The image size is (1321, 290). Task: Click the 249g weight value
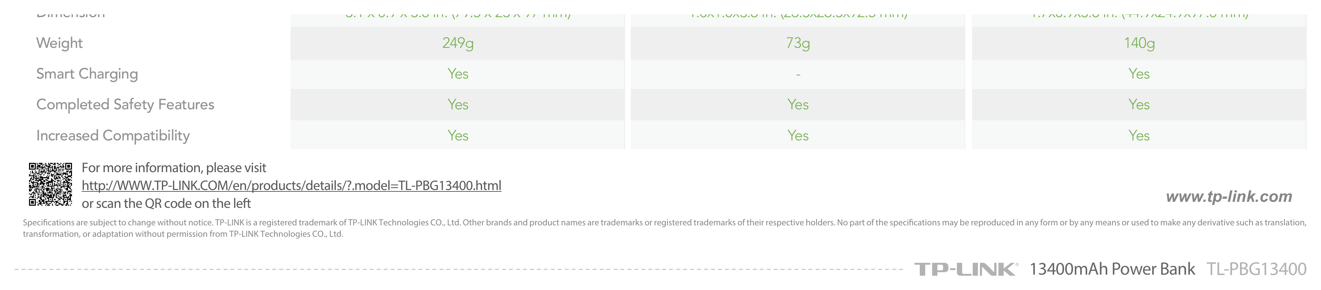(457, 43)
